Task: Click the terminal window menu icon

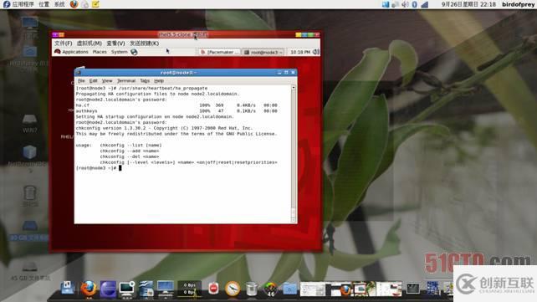Action: (79, 72)
